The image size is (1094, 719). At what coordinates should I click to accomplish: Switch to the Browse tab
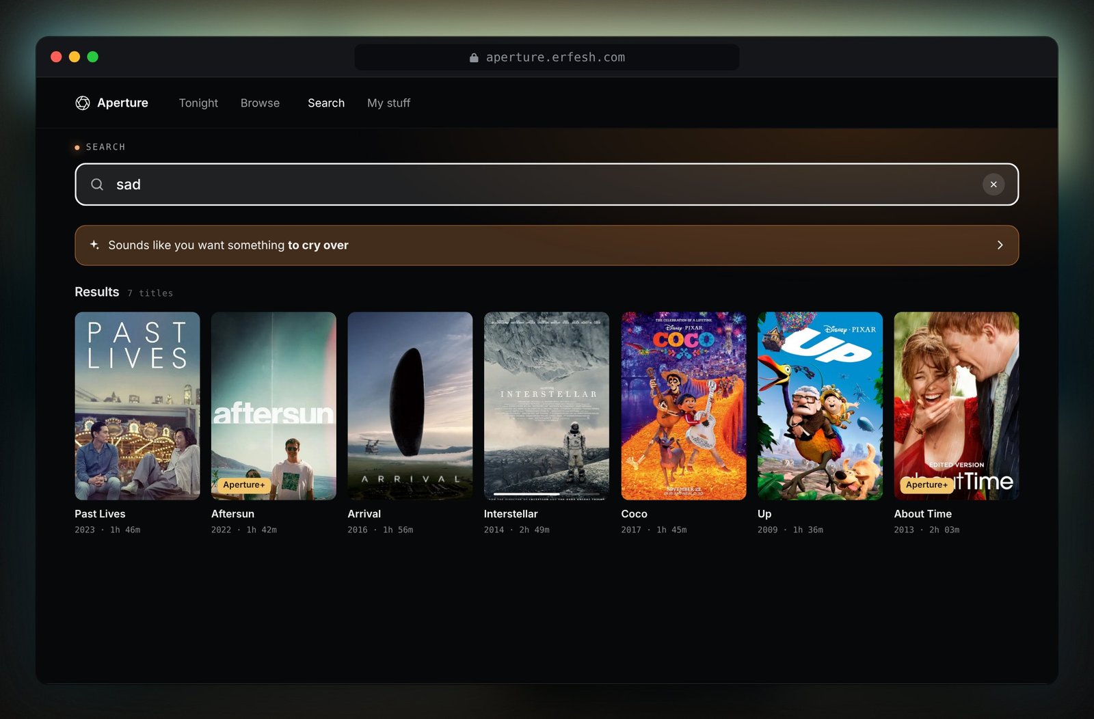260,103
